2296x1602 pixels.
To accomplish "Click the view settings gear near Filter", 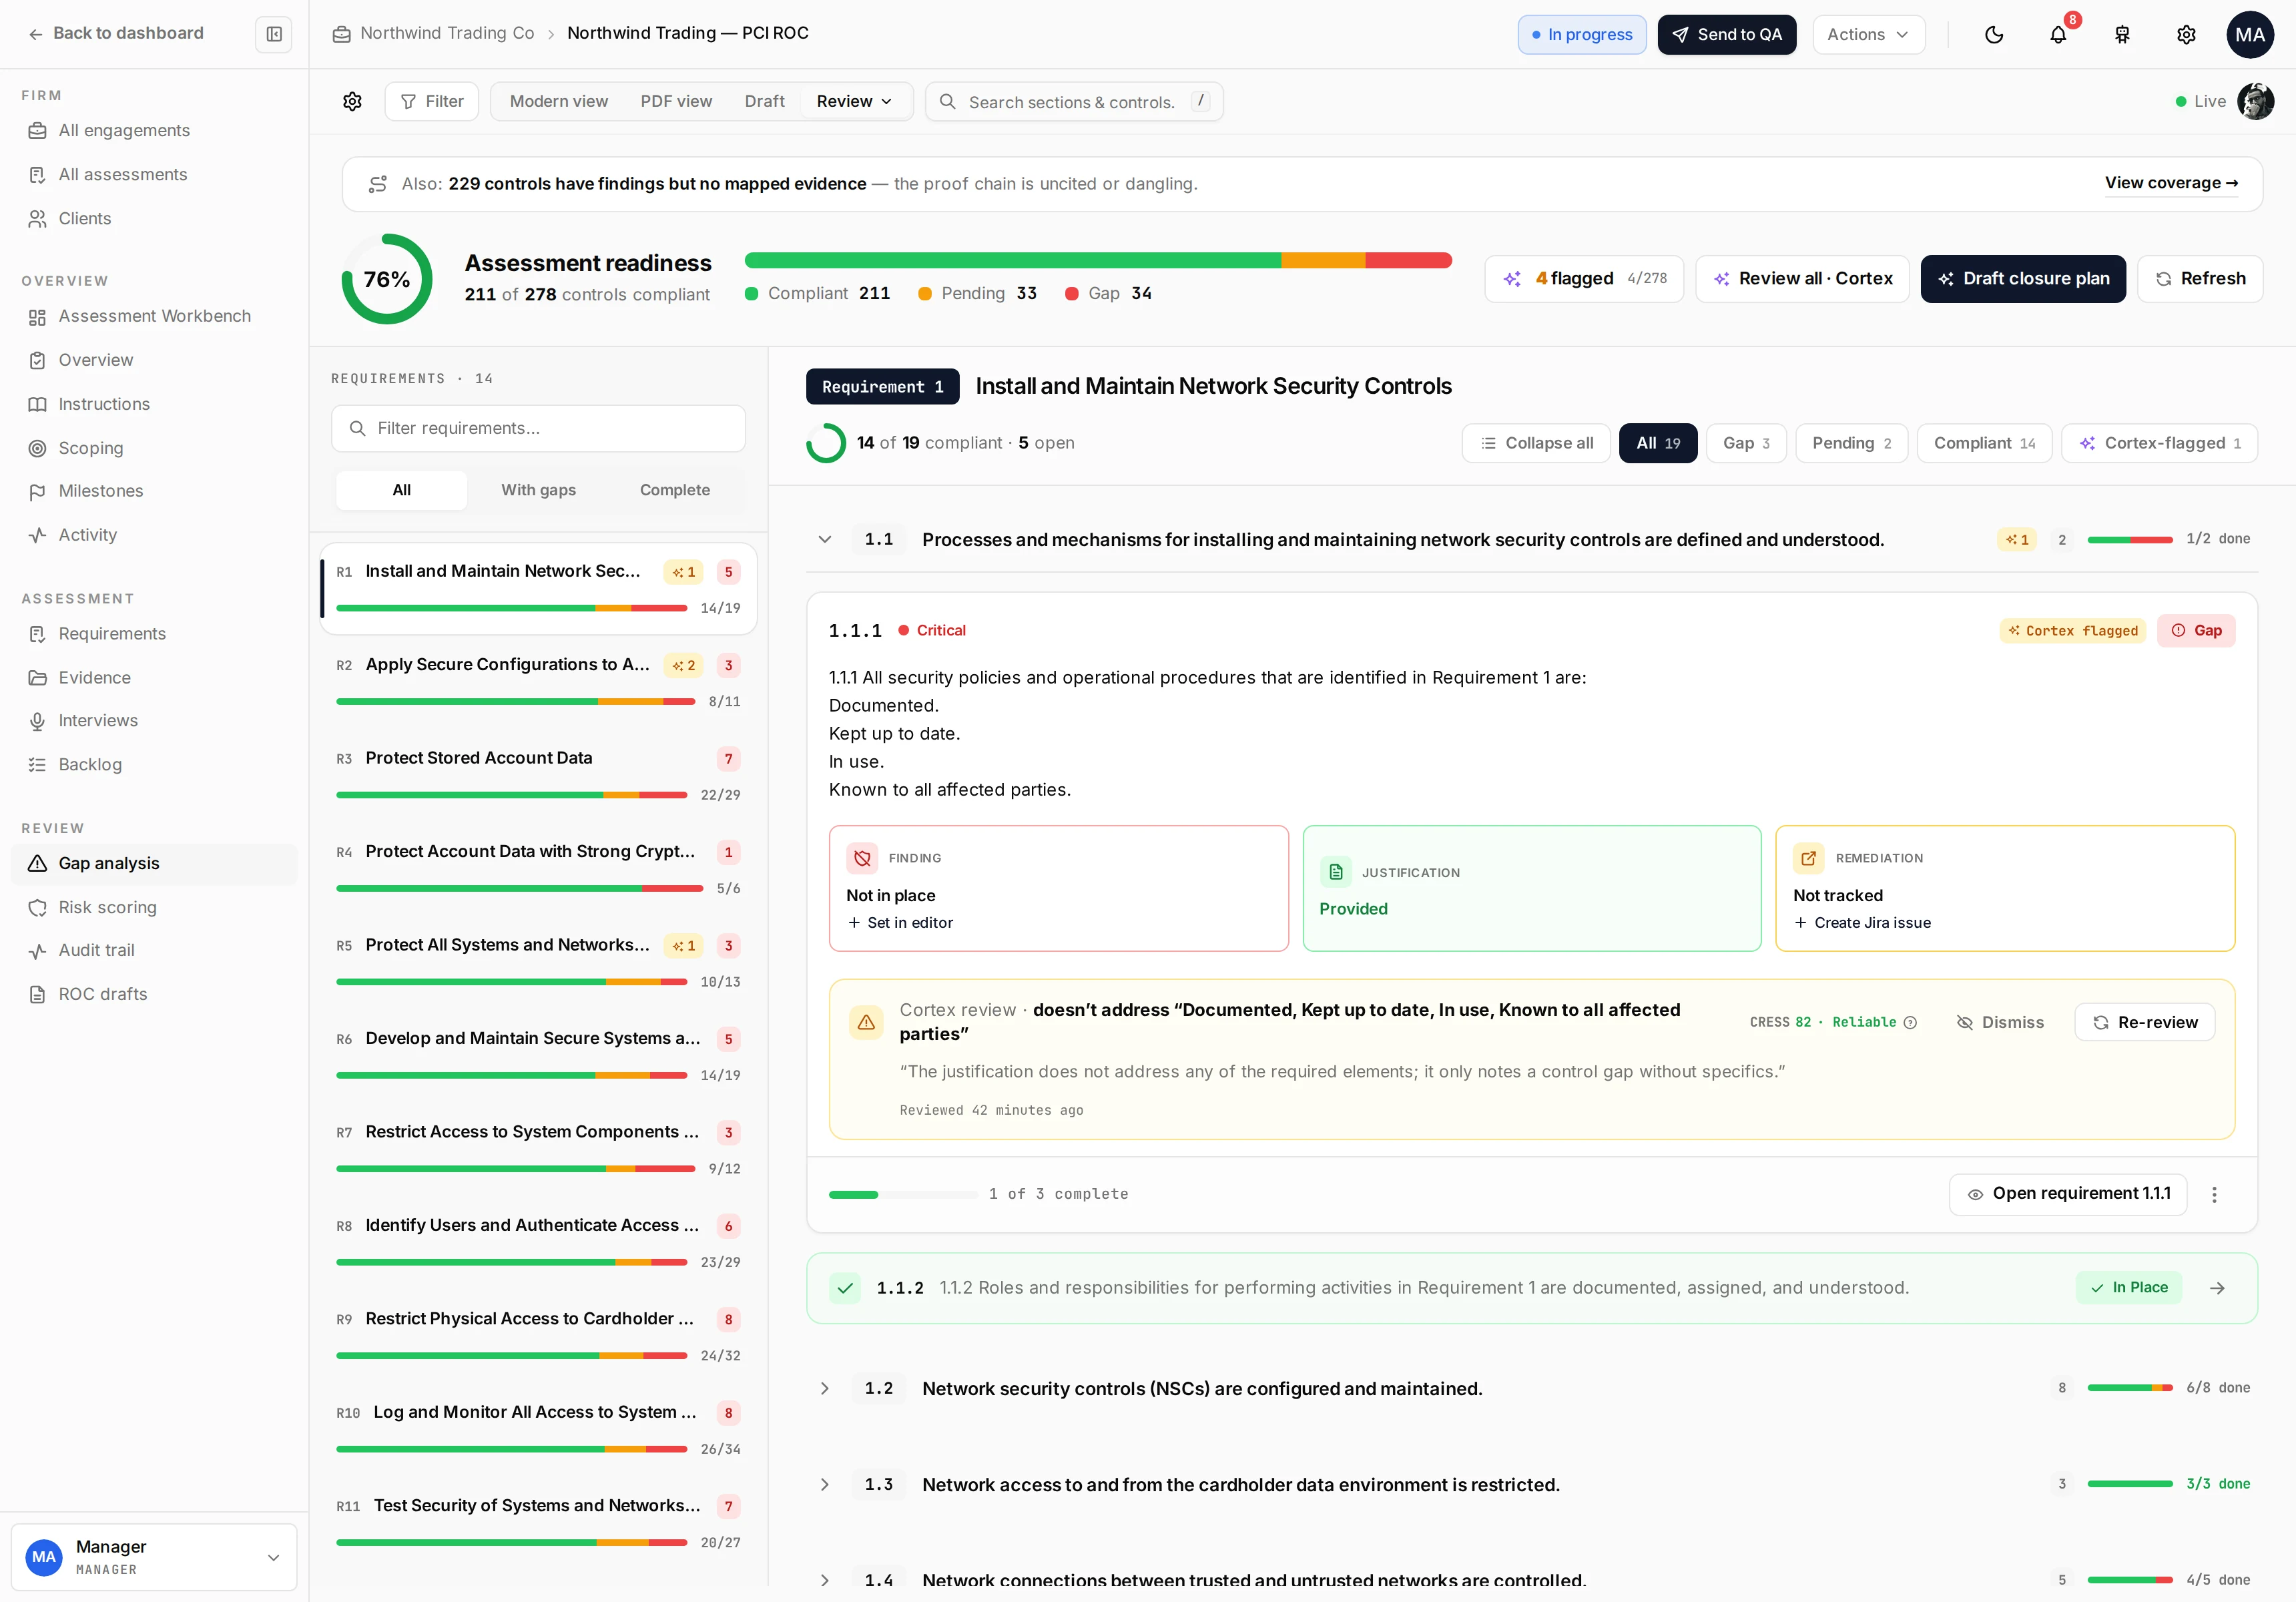I will 352,101.
